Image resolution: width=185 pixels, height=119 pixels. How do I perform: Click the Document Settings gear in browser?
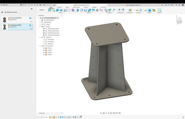tap(42, 20)
